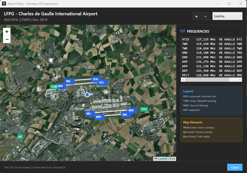Minimize the Airport Map window
Screen dimensions: 247x173
click(218, 4)
